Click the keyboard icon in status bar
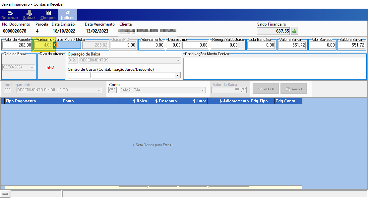Screen dimensions: 368x198 [5, 194]
